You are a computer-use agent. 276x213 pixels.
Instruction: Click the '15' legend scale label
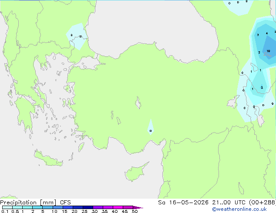64,211
